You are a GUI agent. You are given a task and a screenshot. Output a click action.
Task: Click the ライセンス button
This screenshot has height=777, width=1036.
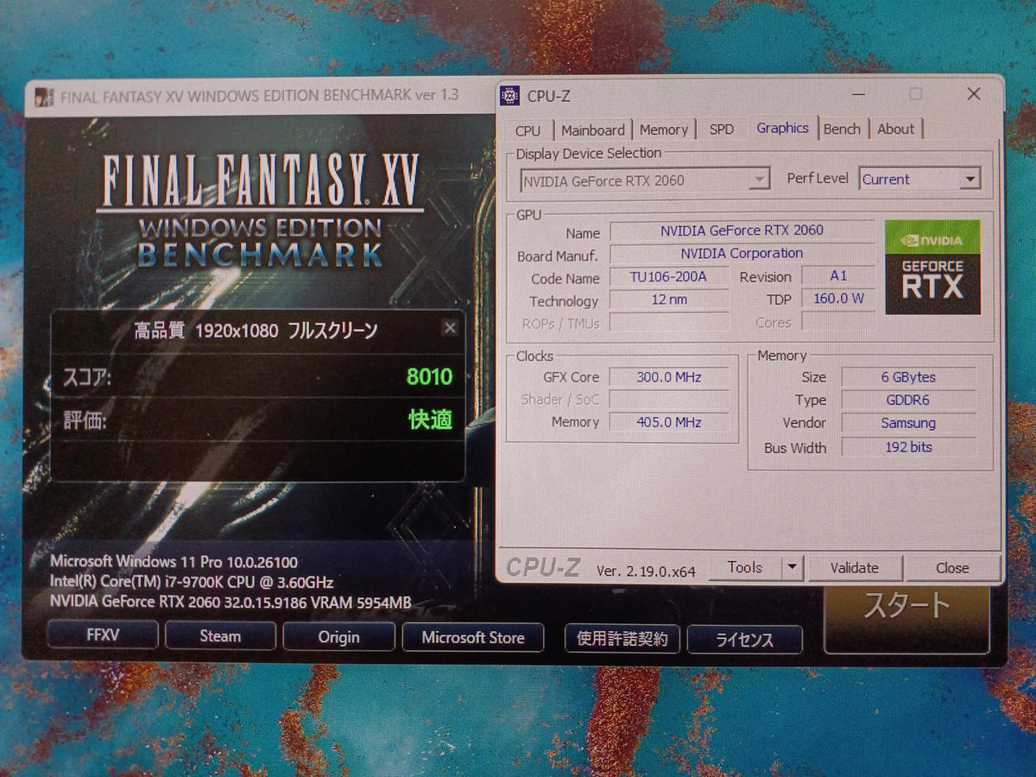coord(744,640)
